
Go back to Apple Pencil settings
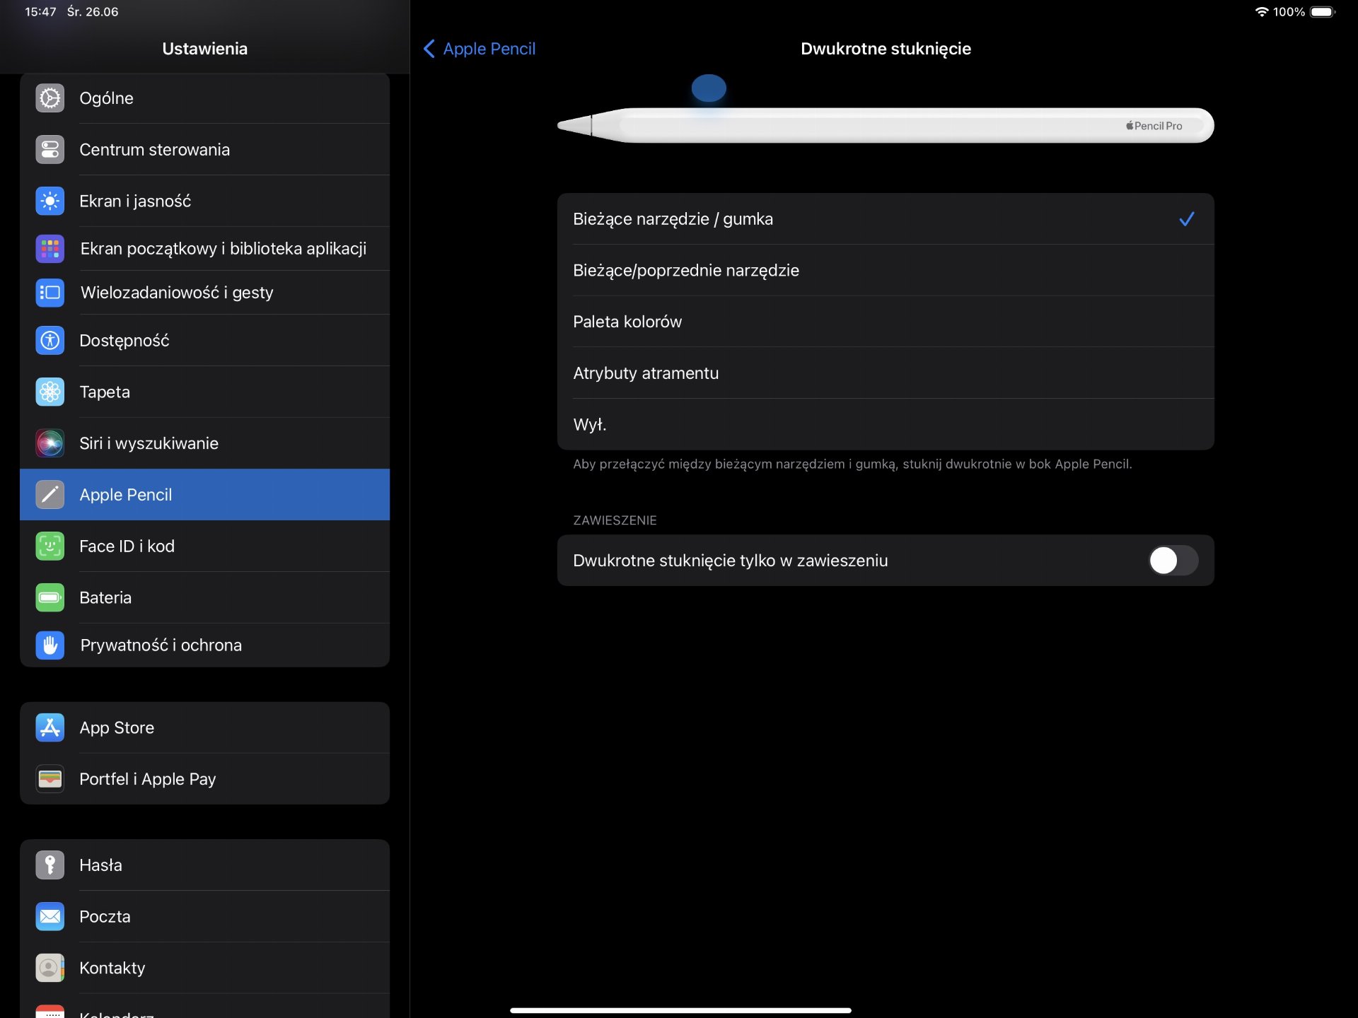pos(480,49)
